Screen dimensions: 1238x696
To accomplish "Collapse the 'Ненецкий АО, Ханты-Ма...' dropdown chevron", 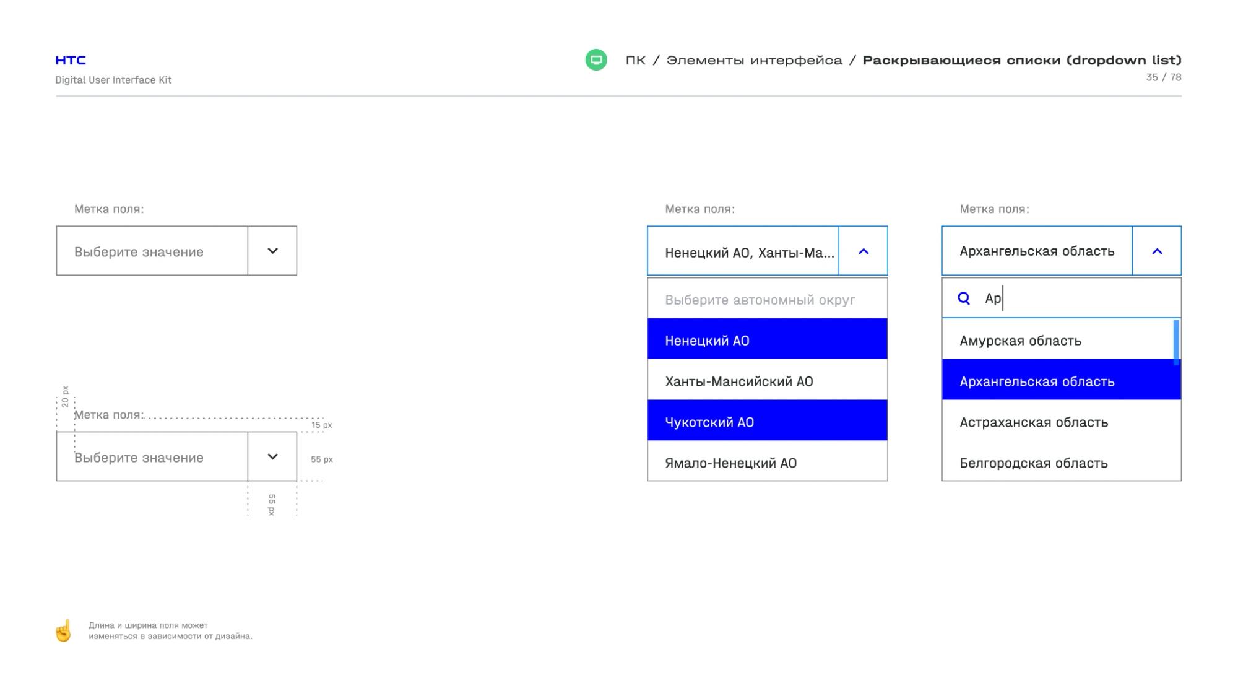I will 864,251.
